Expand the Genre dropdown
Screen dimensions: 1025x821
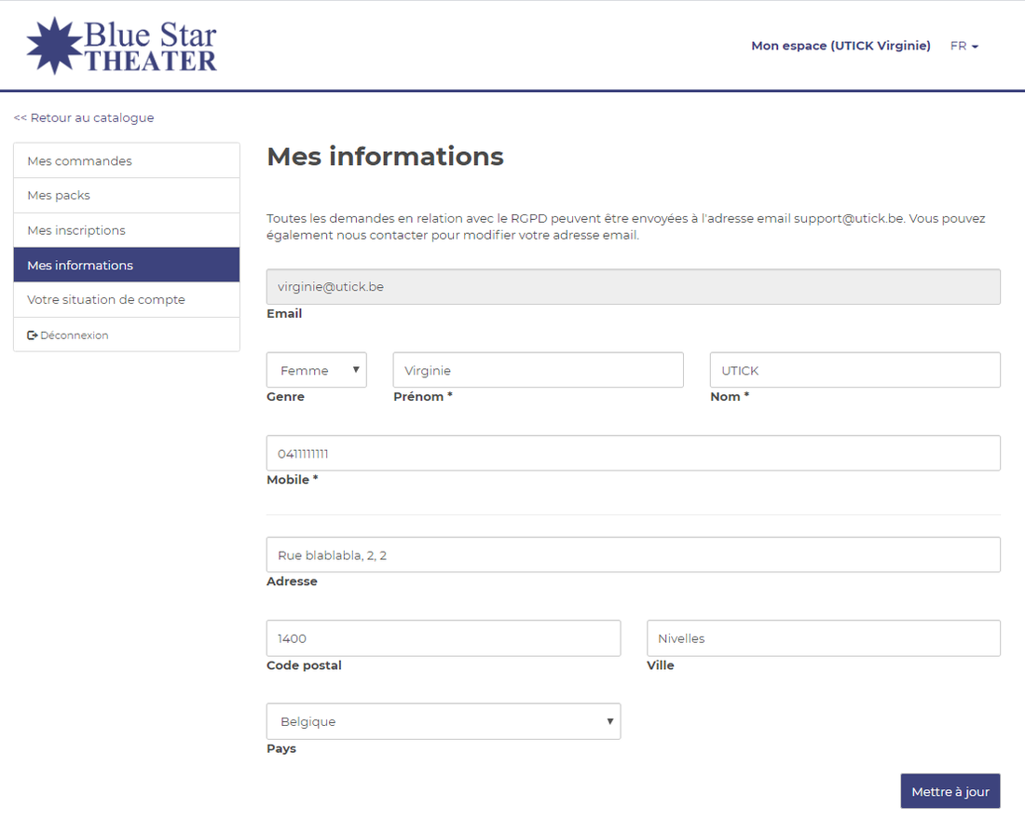[x=317, y=370]
